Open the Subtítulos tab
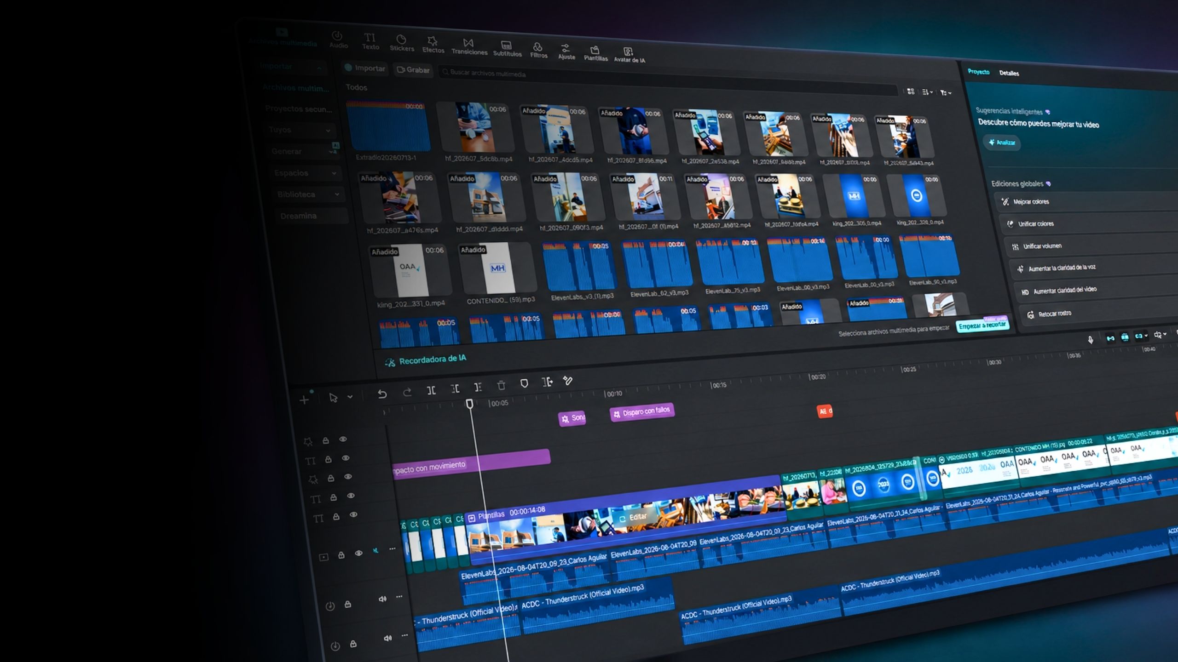 [507, 49]
